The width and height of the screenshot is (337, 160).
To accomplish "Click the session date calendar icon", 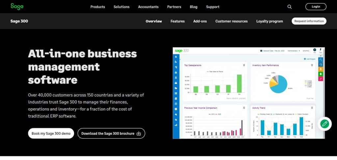I will coord(261,51).
